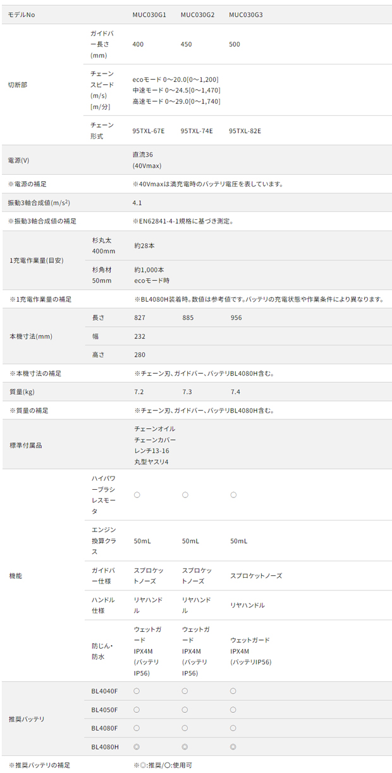Click the ガイドバー仕様 sub-label

(104, 576)
